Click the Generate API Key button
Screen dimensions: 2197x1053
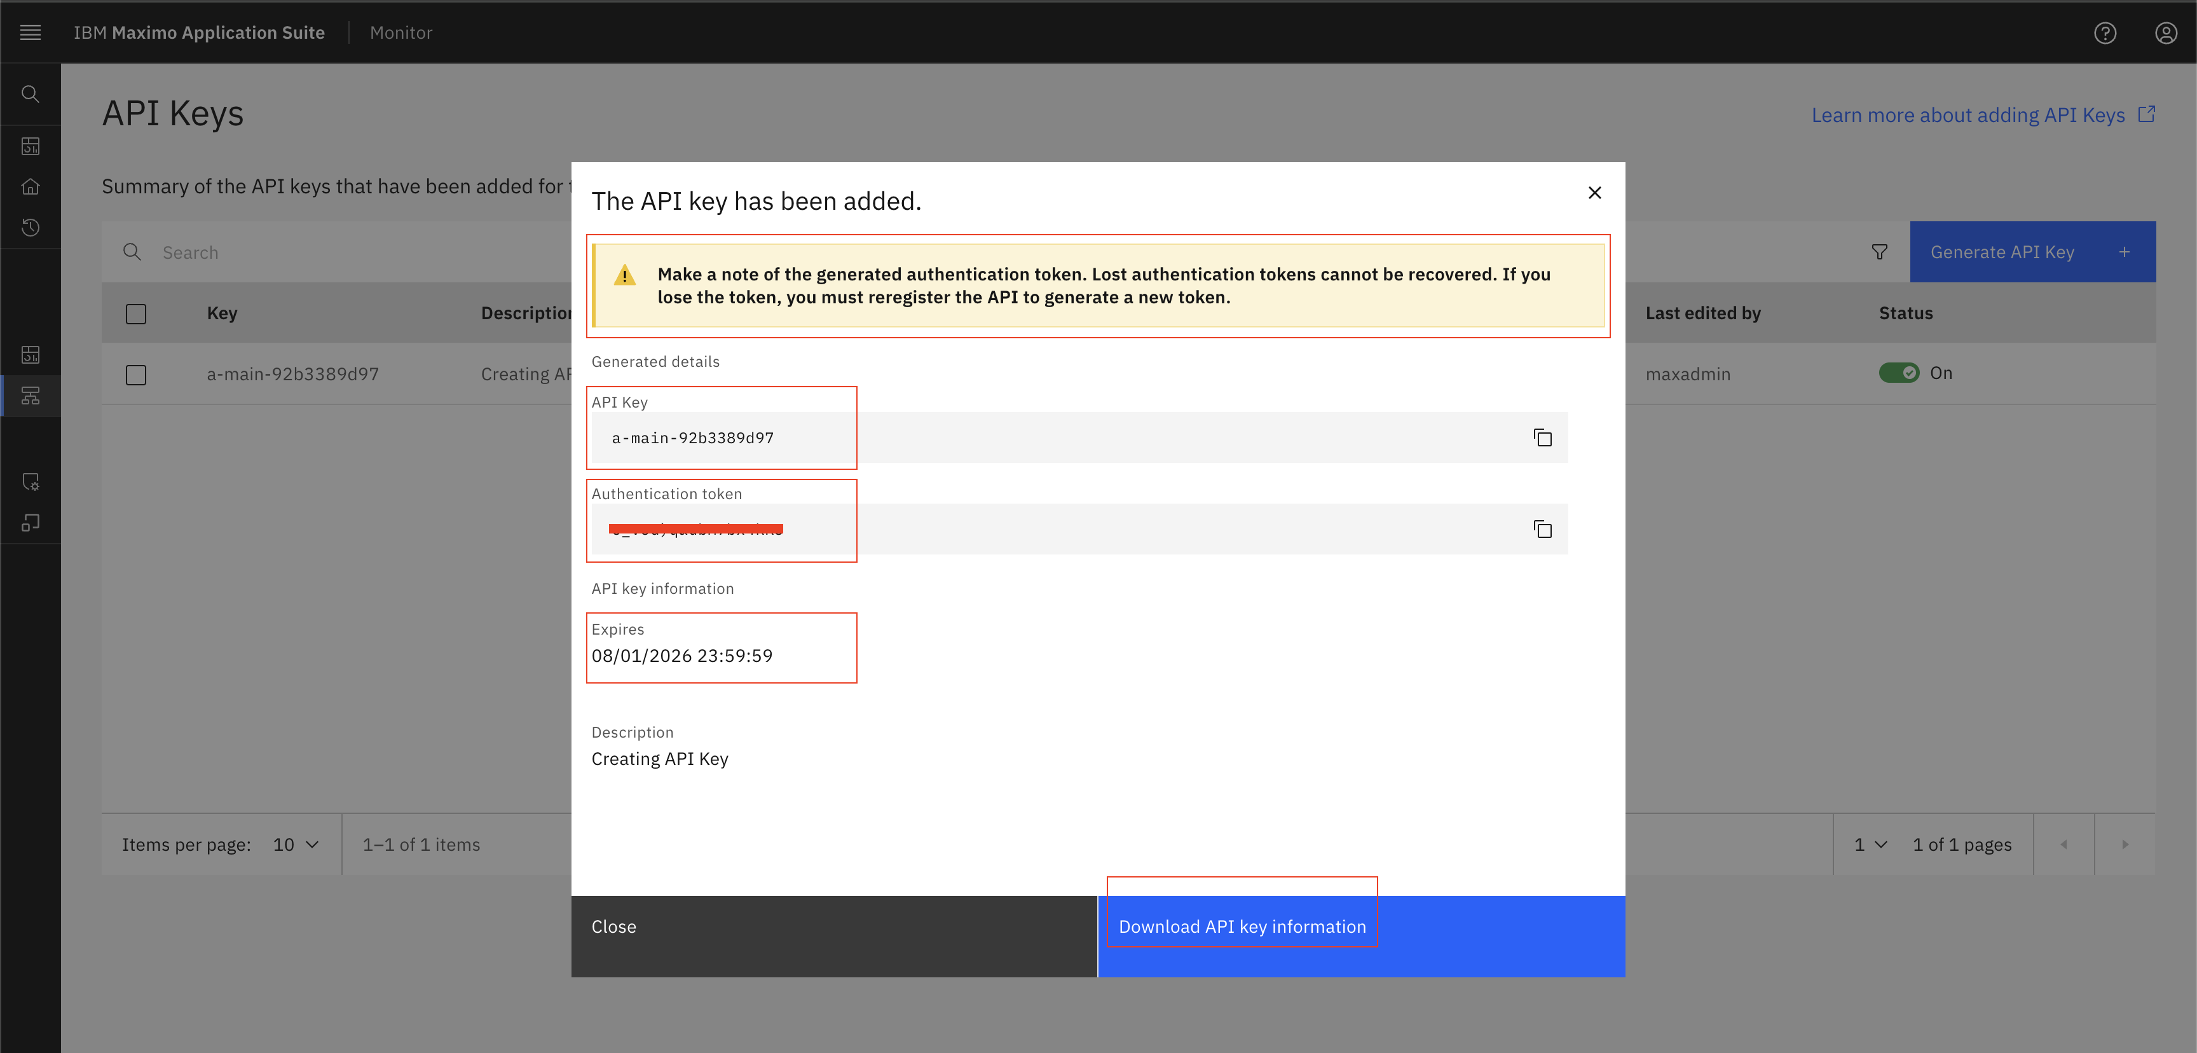click(2033, 252)
